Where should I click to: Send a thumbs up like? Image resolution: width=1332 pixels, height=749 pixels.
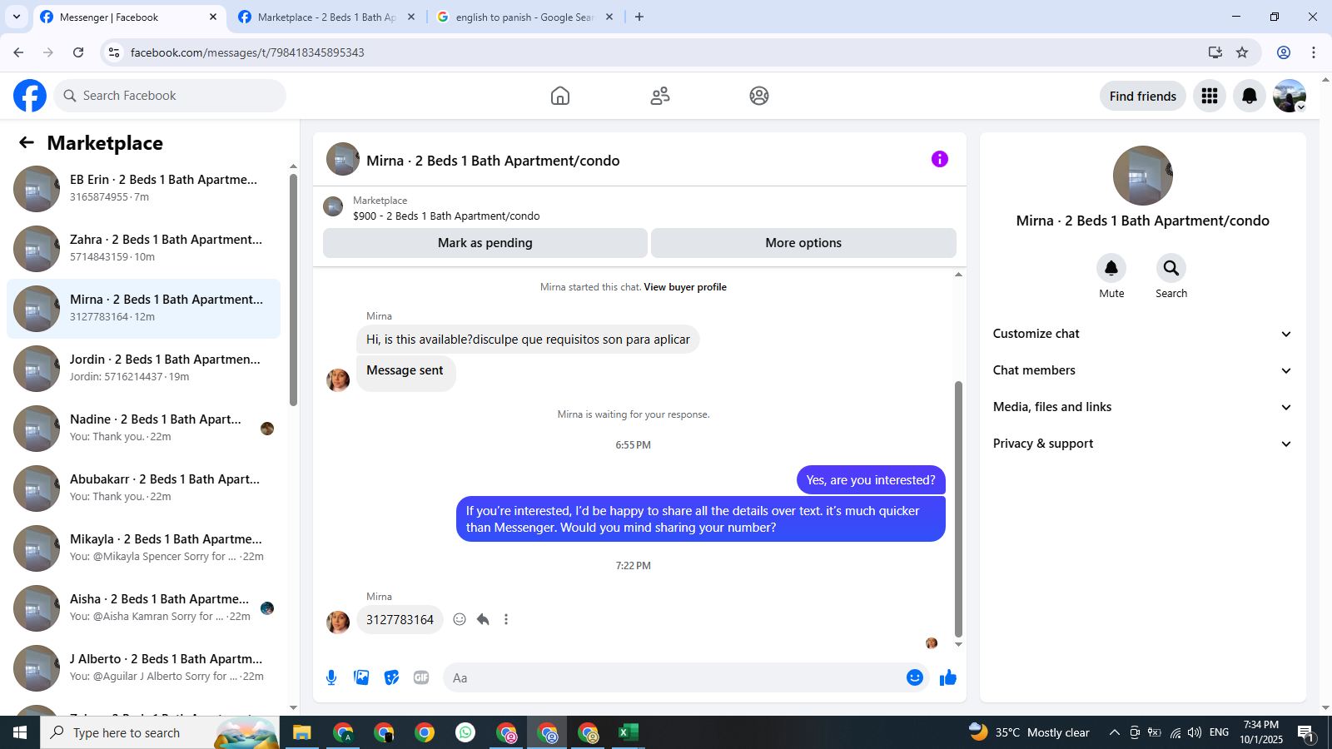click(x=948, y=677)
